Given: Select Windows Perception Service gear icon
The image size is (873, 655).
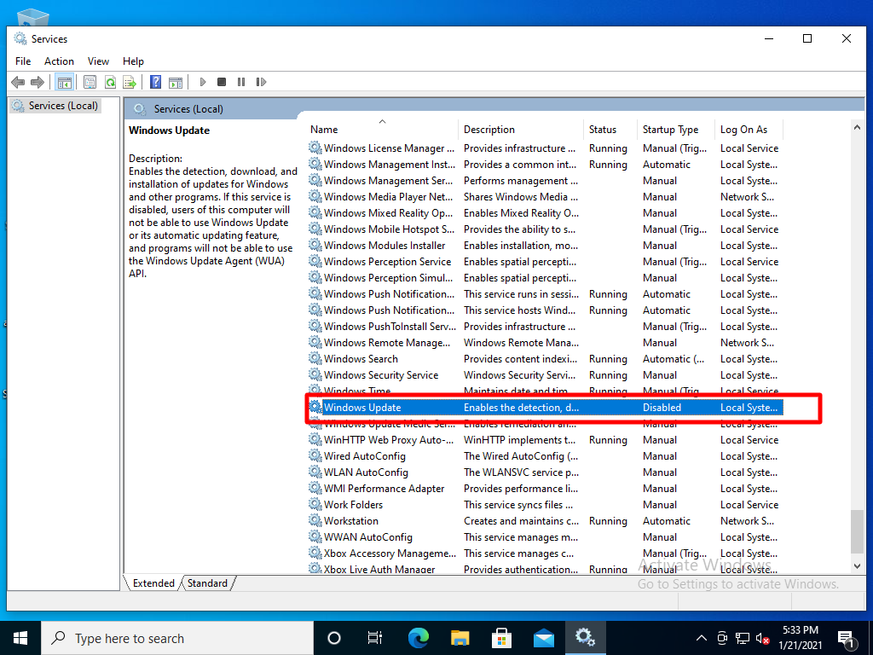Looking at the screenshot, I should point(315,261).
